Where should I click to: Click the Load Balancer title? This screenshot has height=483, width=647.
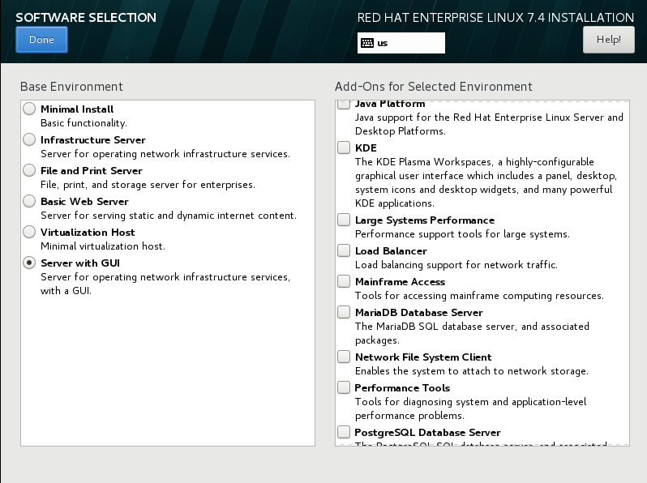391,251
